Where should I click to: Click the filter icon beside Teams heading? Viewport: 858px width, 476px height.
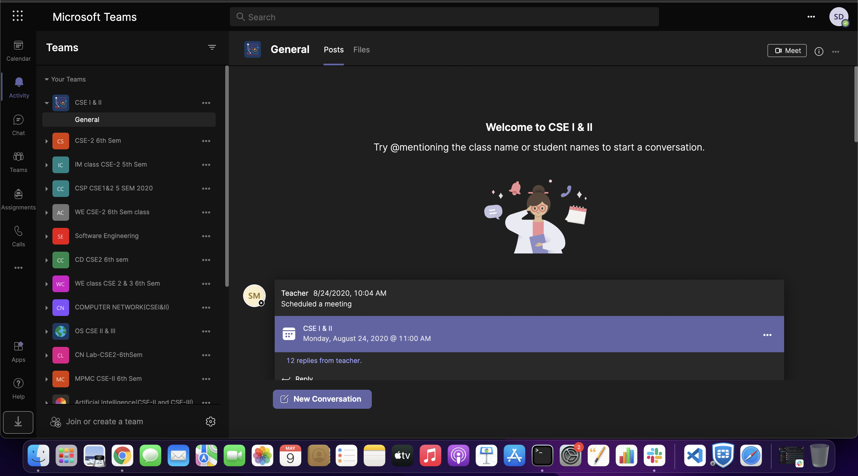(x=212, y=48)
